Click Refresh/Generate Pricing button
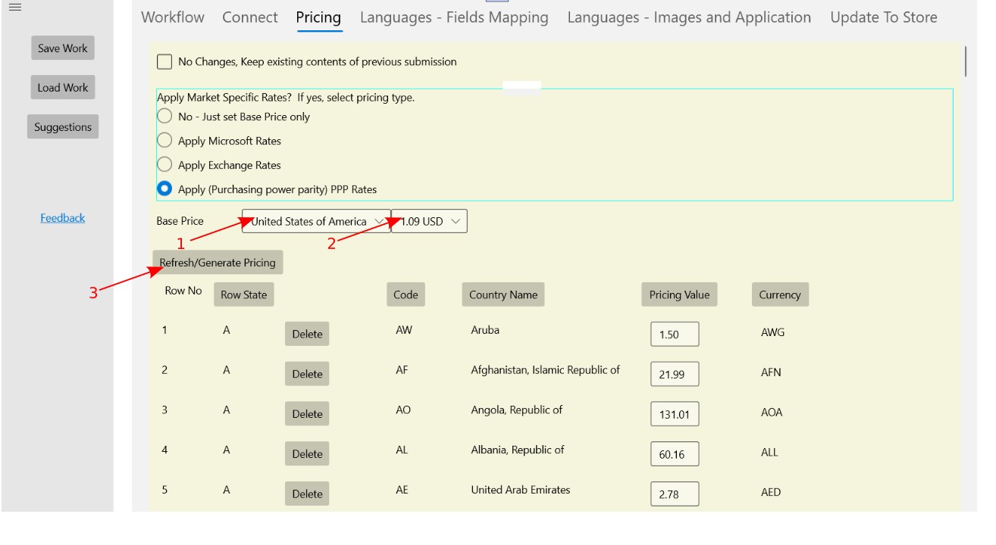The image size is (996, 545). pyautogui.click(x=218, y=263)
